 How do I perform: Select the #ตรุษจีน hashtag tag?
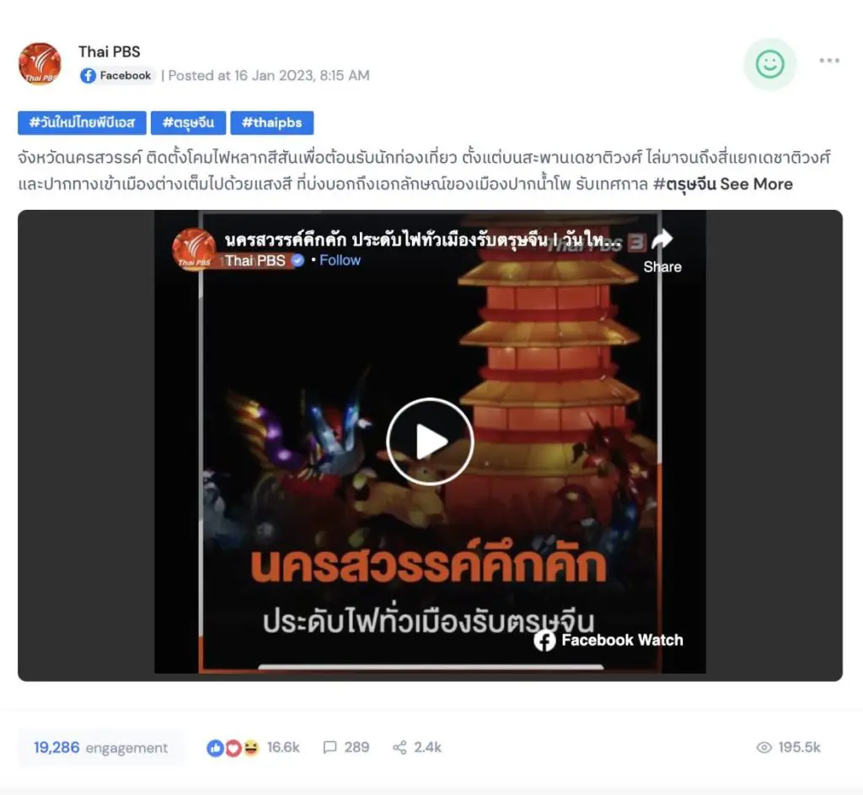188,123
